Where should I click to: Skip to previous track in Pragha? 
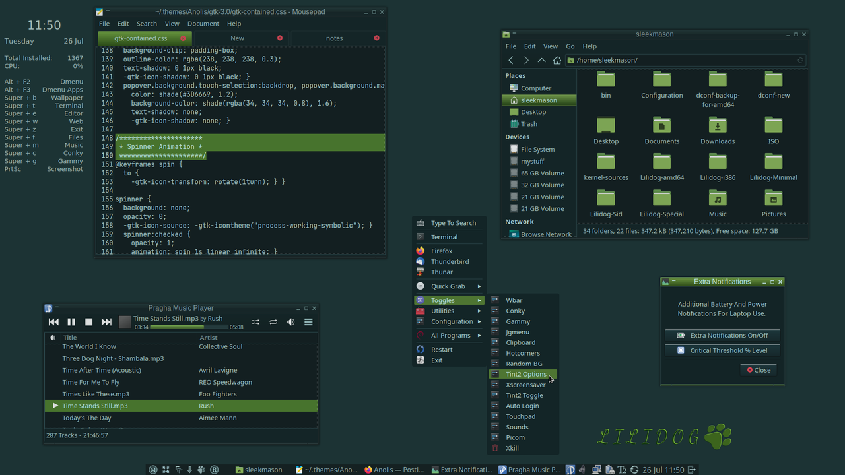click(x=54, y=322)
